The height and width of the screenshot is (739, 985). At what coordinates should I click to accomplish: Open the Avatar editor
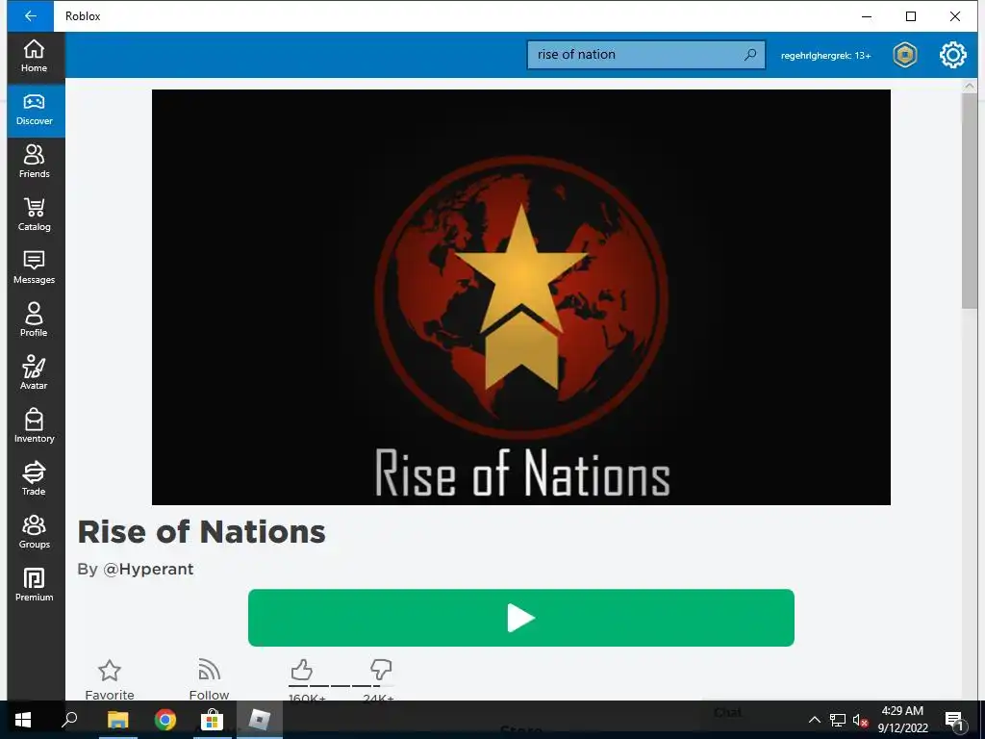35,374
